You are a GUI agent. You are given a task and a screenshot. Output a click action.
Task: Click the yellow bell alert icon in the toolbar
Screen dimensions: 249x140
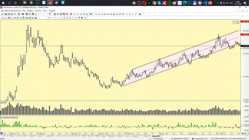pyautogui.click(x=36, y=14)
